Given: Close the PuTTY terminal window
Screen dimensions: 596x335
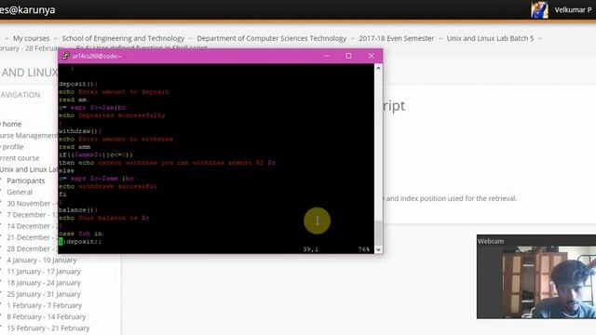Looking at the screenshot, I should [x=372, y=56].
